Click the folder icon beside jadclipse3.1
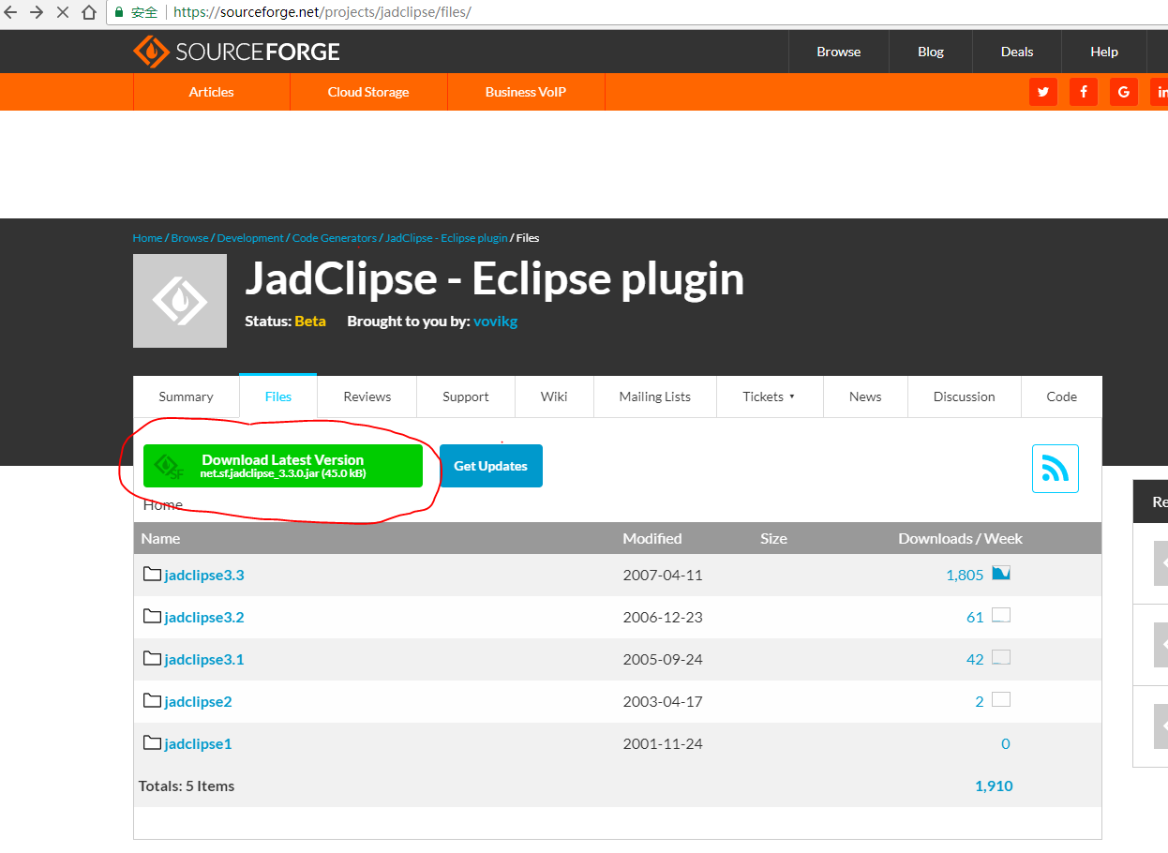This screenshot has height=853, width=1168. [x=152, y=658]
